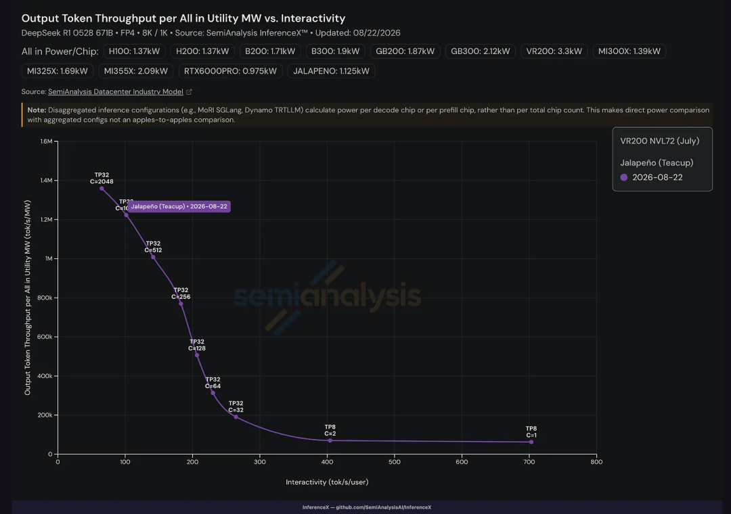The height and width of the screenshot is (514, 731).
Task: Click the 400 x-axis tick label
Action: click(328, 462)
